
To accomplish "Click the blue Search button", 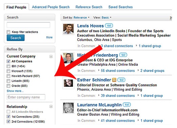I will pos(16,38).
